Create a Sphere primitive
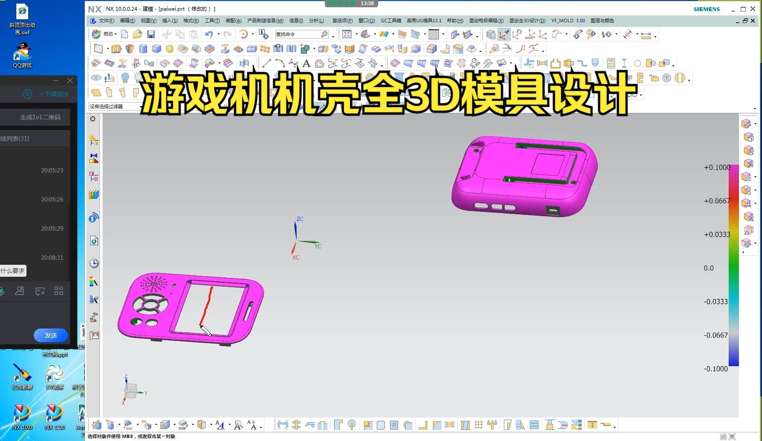 coord(170,49)
